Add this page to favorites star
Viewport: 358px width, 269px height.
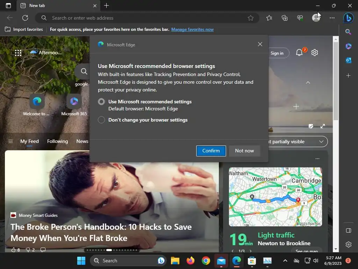(250, 18)
